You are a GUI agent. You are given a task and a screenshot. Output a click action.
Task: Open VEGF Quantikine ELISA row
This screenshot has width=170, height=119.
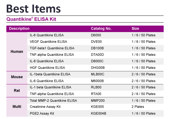pos(96,42)
